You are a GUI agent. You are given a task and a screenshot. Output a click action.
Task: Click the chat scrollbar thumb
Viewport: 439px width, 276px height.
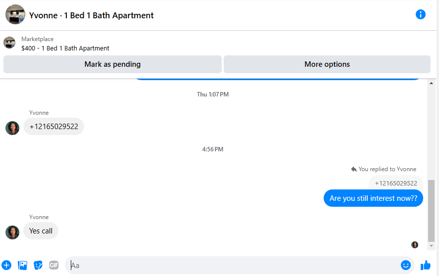coord(431,211)
